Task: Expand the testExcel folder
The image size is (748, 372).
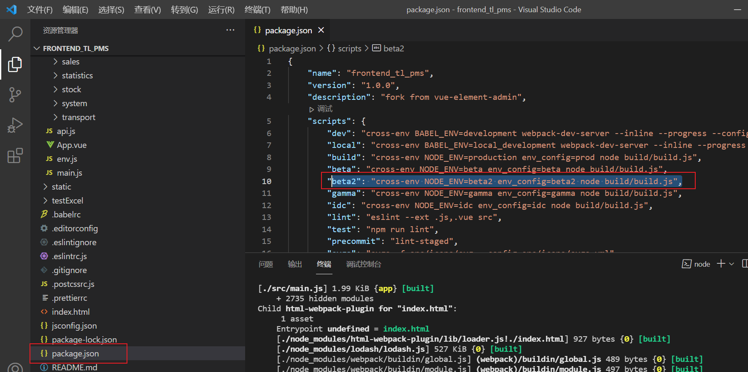Action: [x=67, y=201]
